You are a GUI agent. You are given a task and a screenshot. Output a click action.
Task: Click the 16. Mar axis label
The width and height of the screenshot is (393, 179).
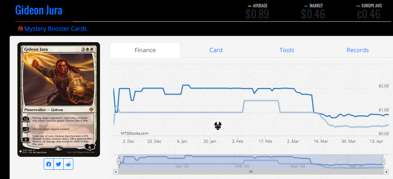click(x=321, y=141)
